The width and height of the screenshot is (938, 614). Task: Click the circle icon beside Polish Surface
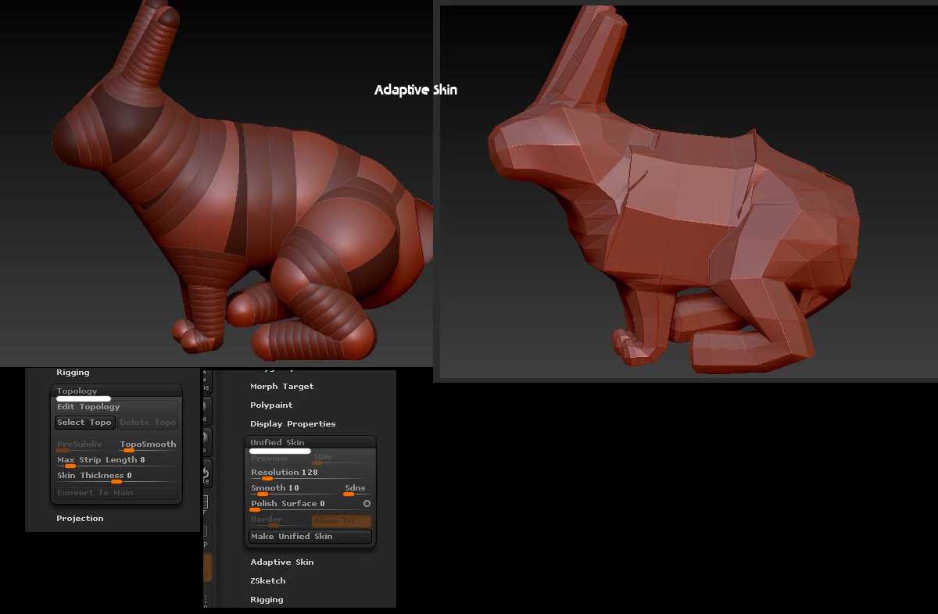point(367,504)
